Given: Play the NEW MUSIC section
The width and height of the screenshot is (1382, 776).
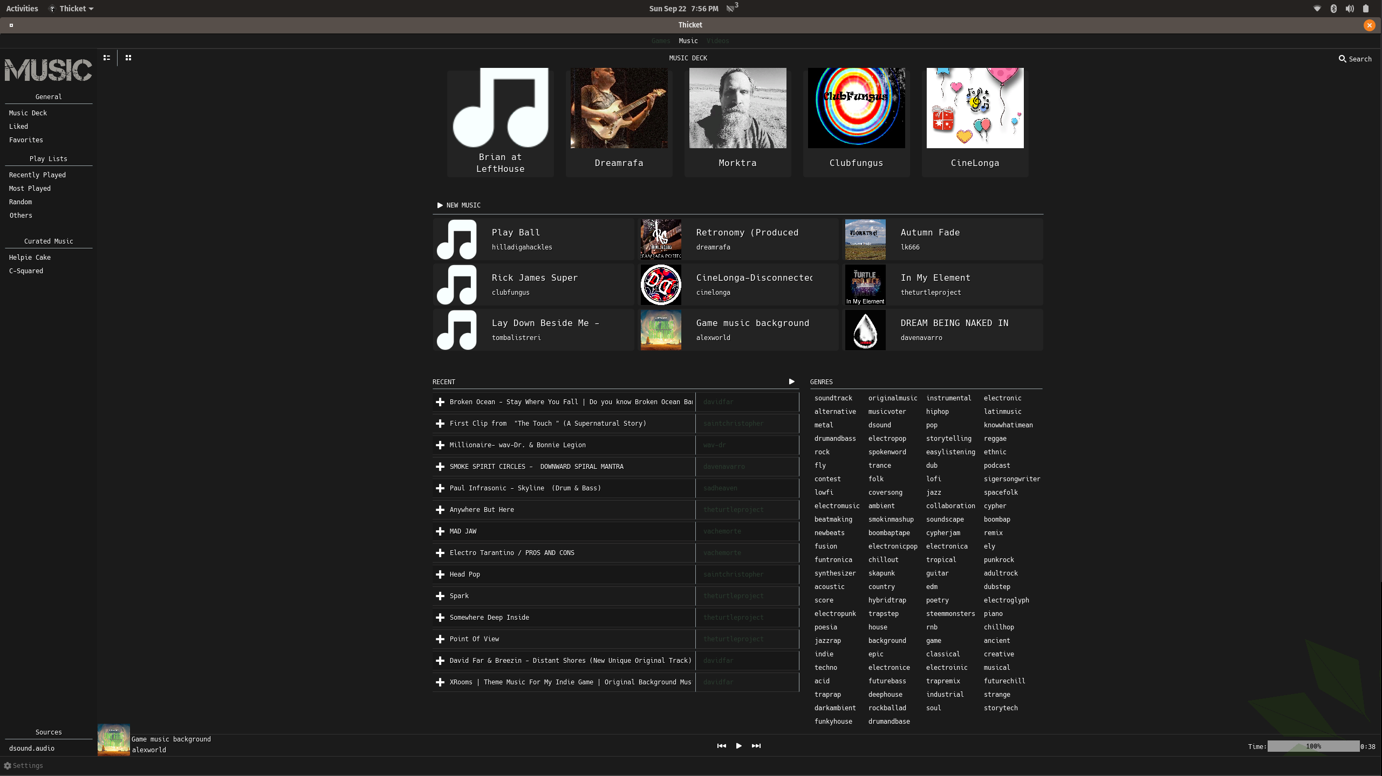Looking at the screenshot, I should tap(439, 205).
